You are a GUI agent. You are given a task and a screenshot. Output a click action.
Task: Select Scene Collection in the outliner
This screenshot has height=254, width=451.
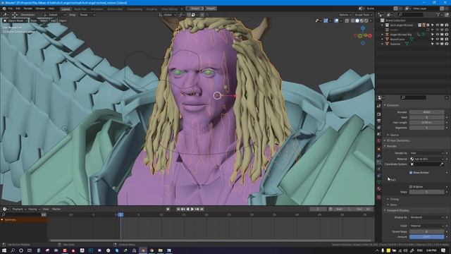tap(395, 20)
